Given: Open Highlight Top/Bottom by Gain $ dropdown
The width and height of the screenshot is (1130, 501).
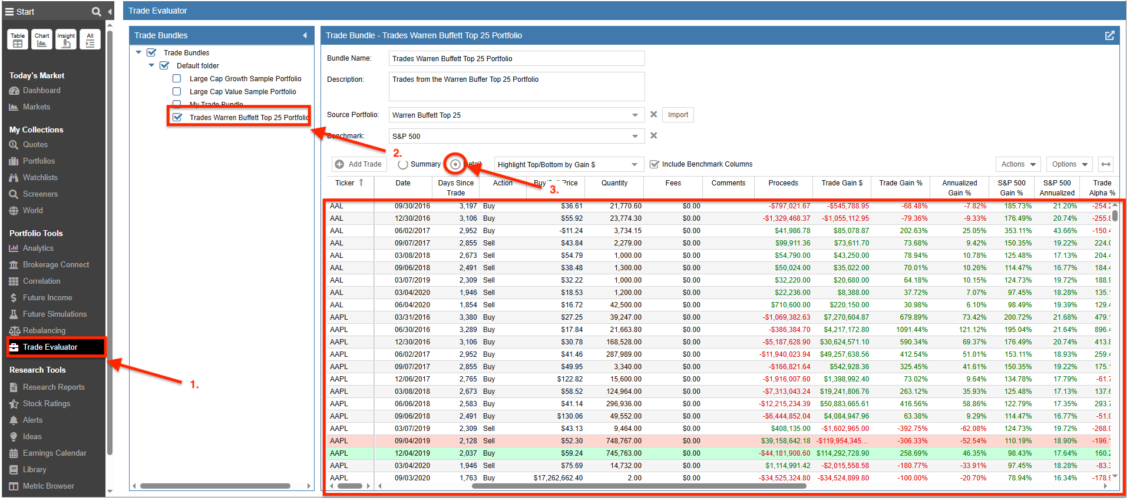Looking at the screenshot, I should pos(635,164).
